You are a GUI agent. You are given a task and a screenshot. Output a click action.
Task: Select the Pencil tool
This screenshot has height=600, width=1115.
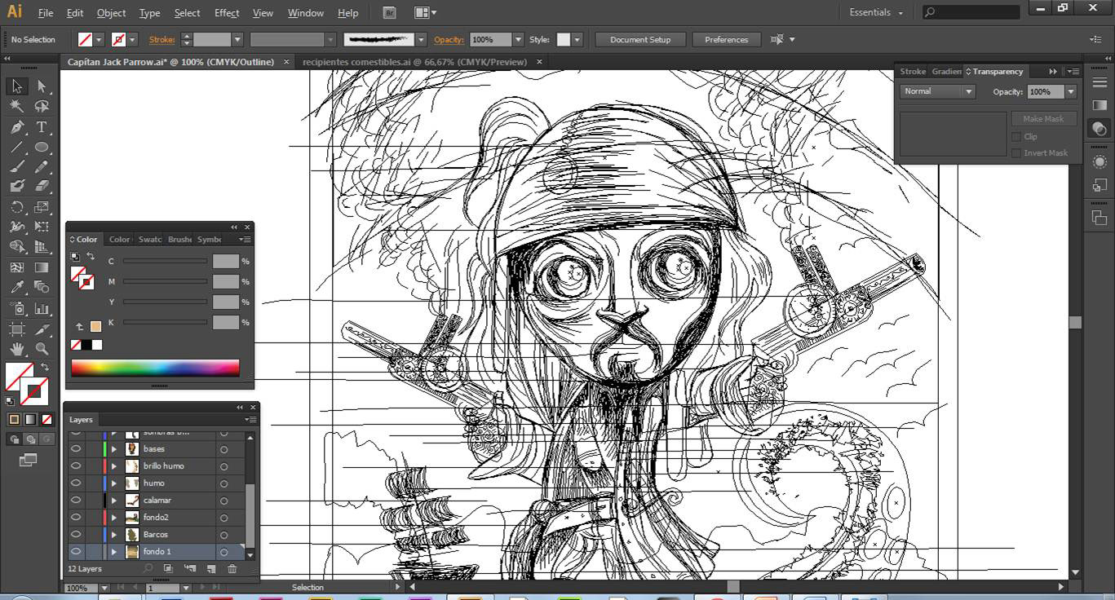click(42, 167)
